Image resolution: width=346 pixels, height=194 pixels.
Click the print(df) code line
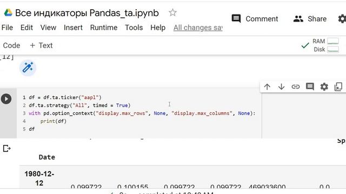click(x=53, y=121)
